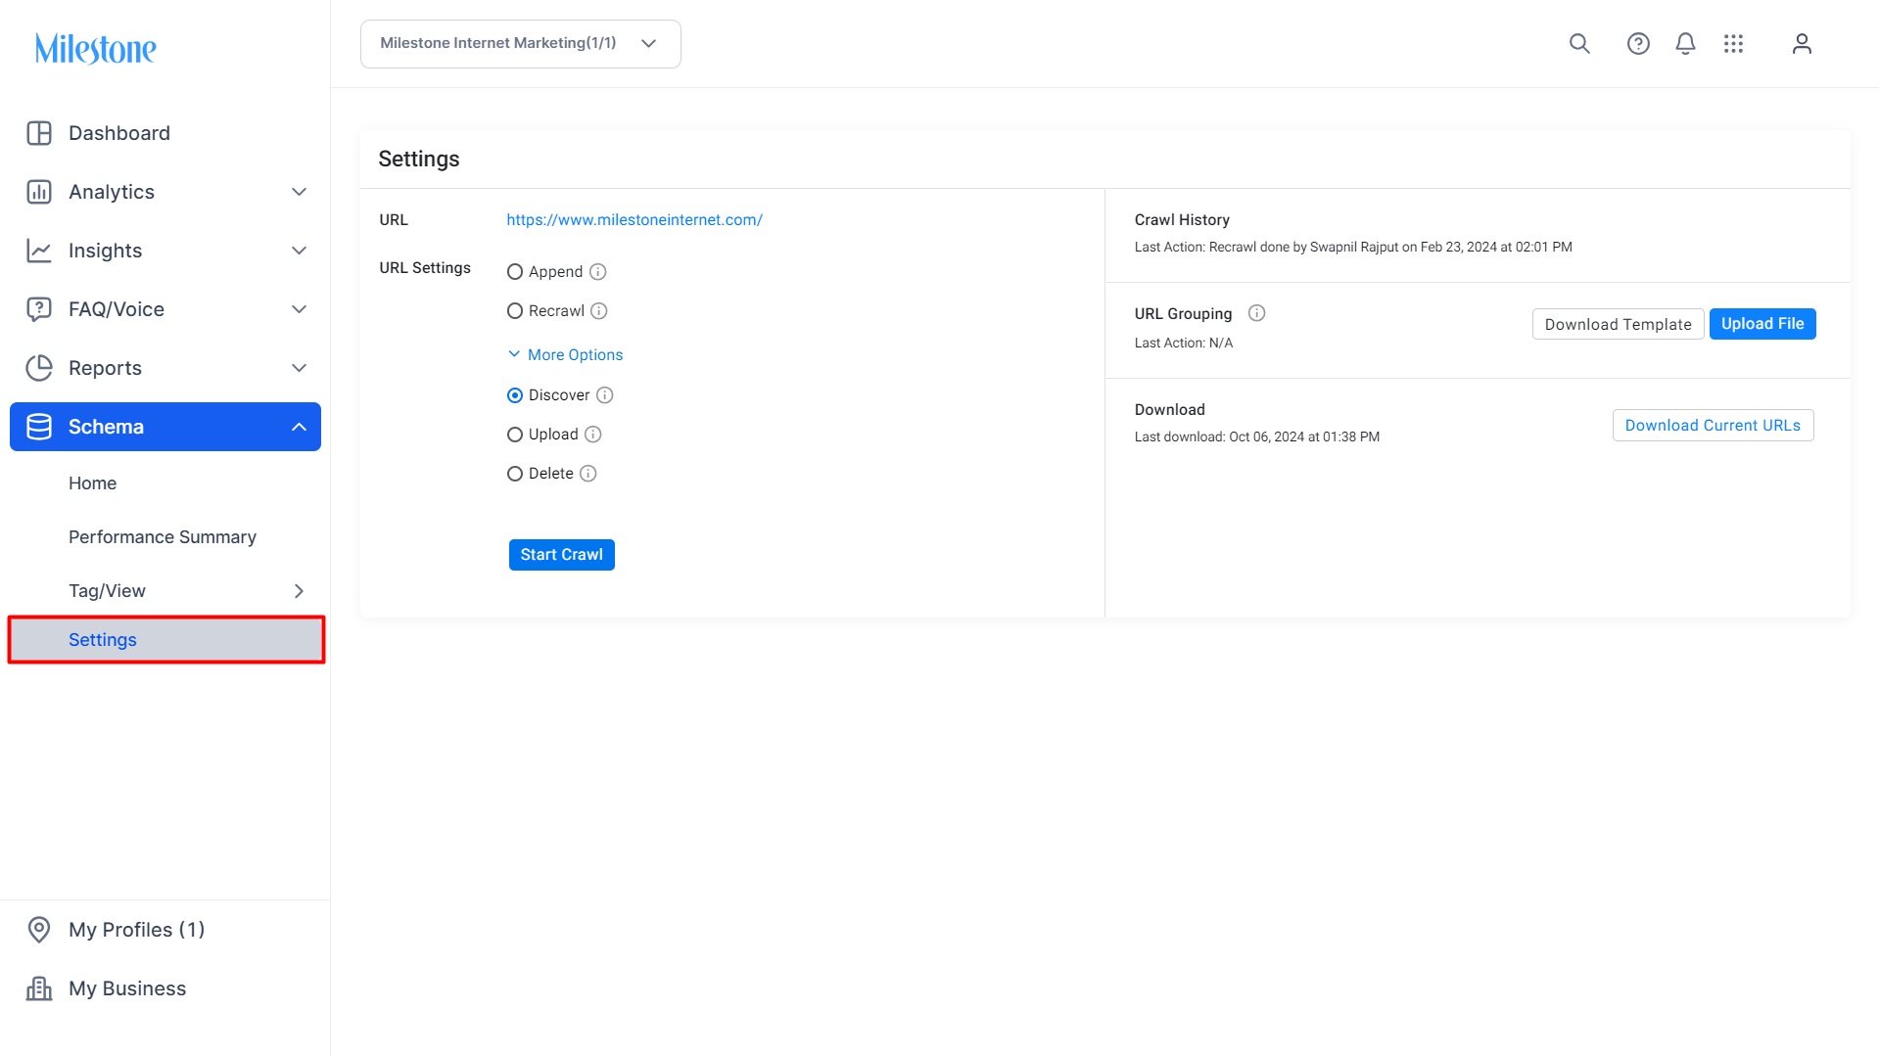Screen dimensions: 1879x1056
Task: Select the Delete radio option
Action: [x=515, y=474]
